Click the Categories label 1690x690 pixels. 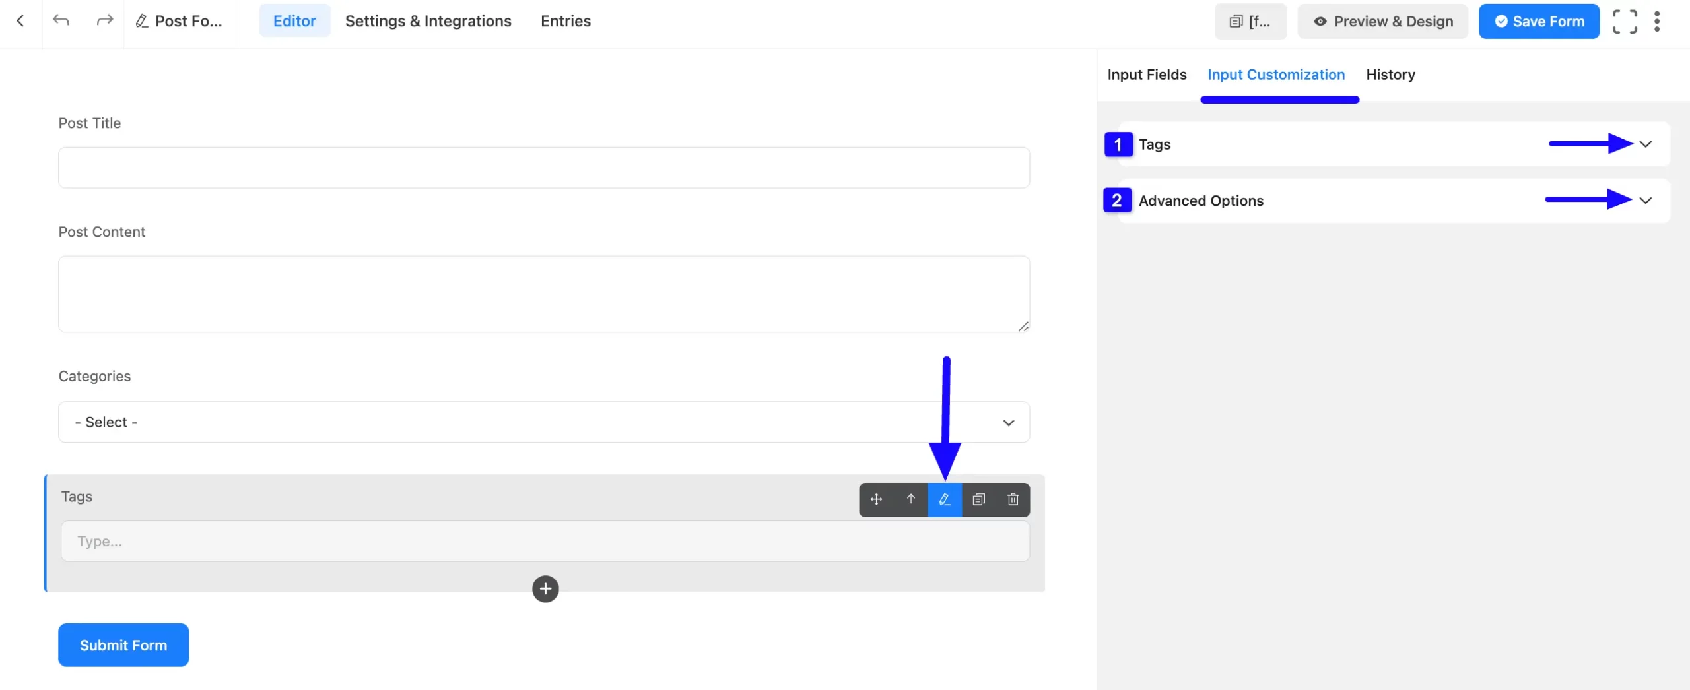click(94, 376)
